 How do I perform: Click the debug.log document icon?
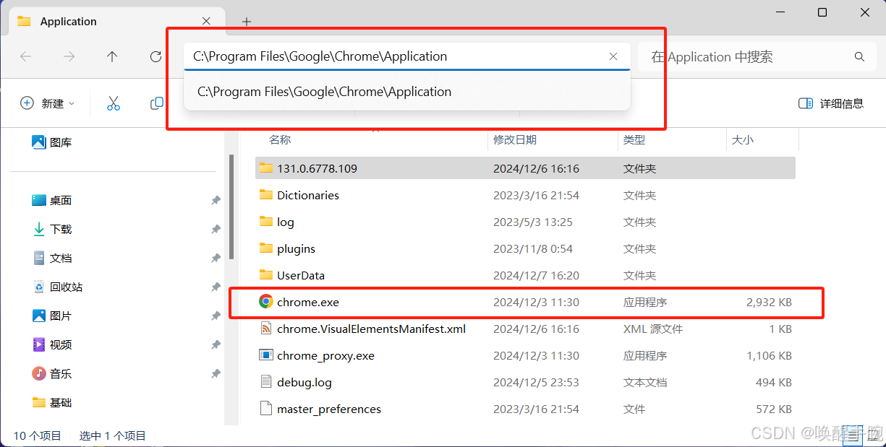266,382
